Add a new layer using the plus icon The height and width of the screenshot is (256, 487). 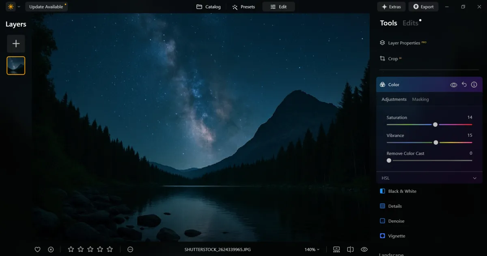pyautogui.click(x=16, y=43)
